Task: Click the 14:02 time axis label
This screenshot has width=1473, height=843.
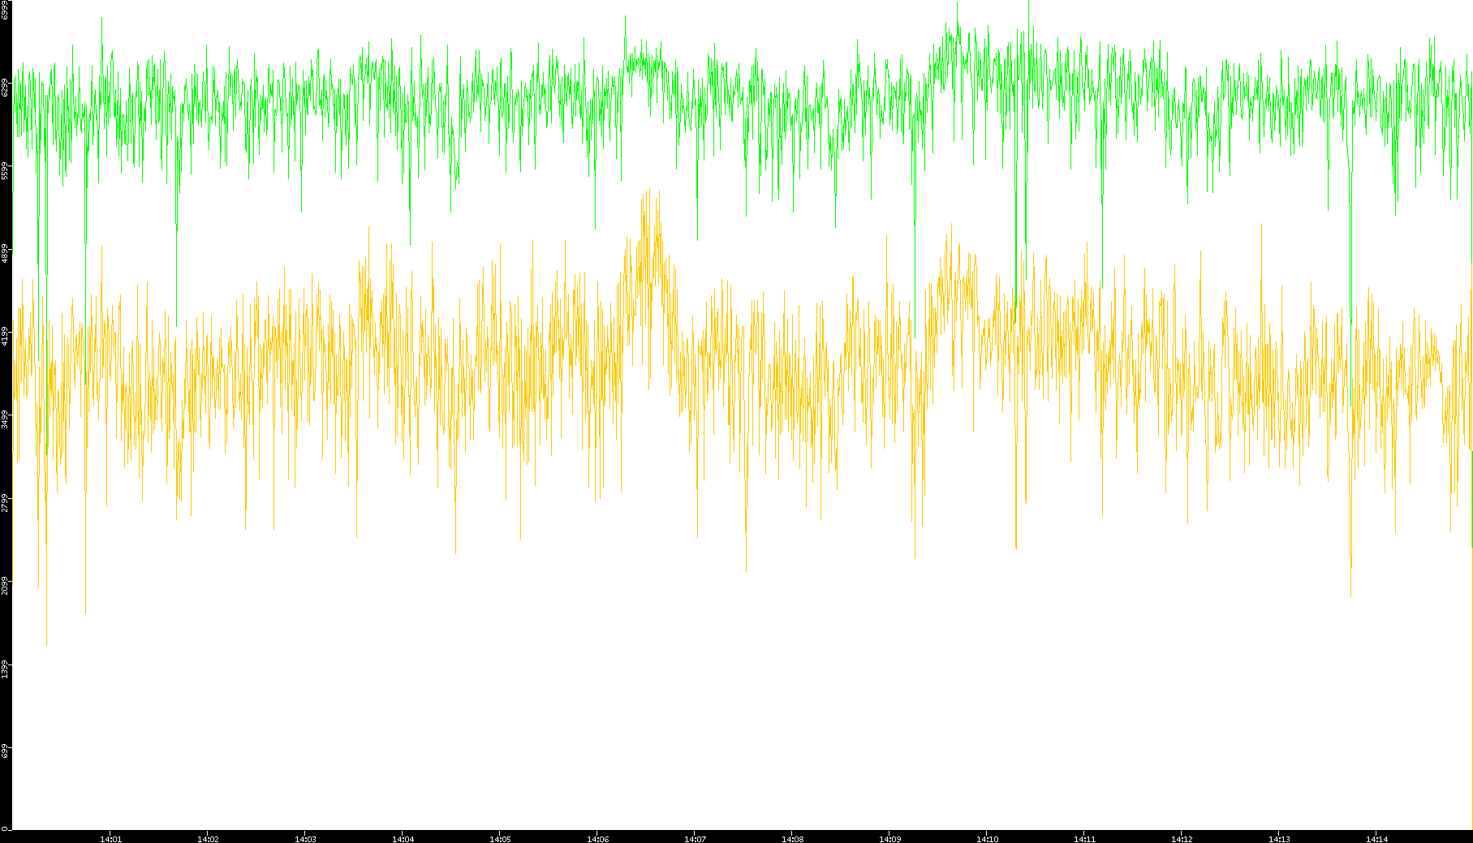Action: click(208, 839)
